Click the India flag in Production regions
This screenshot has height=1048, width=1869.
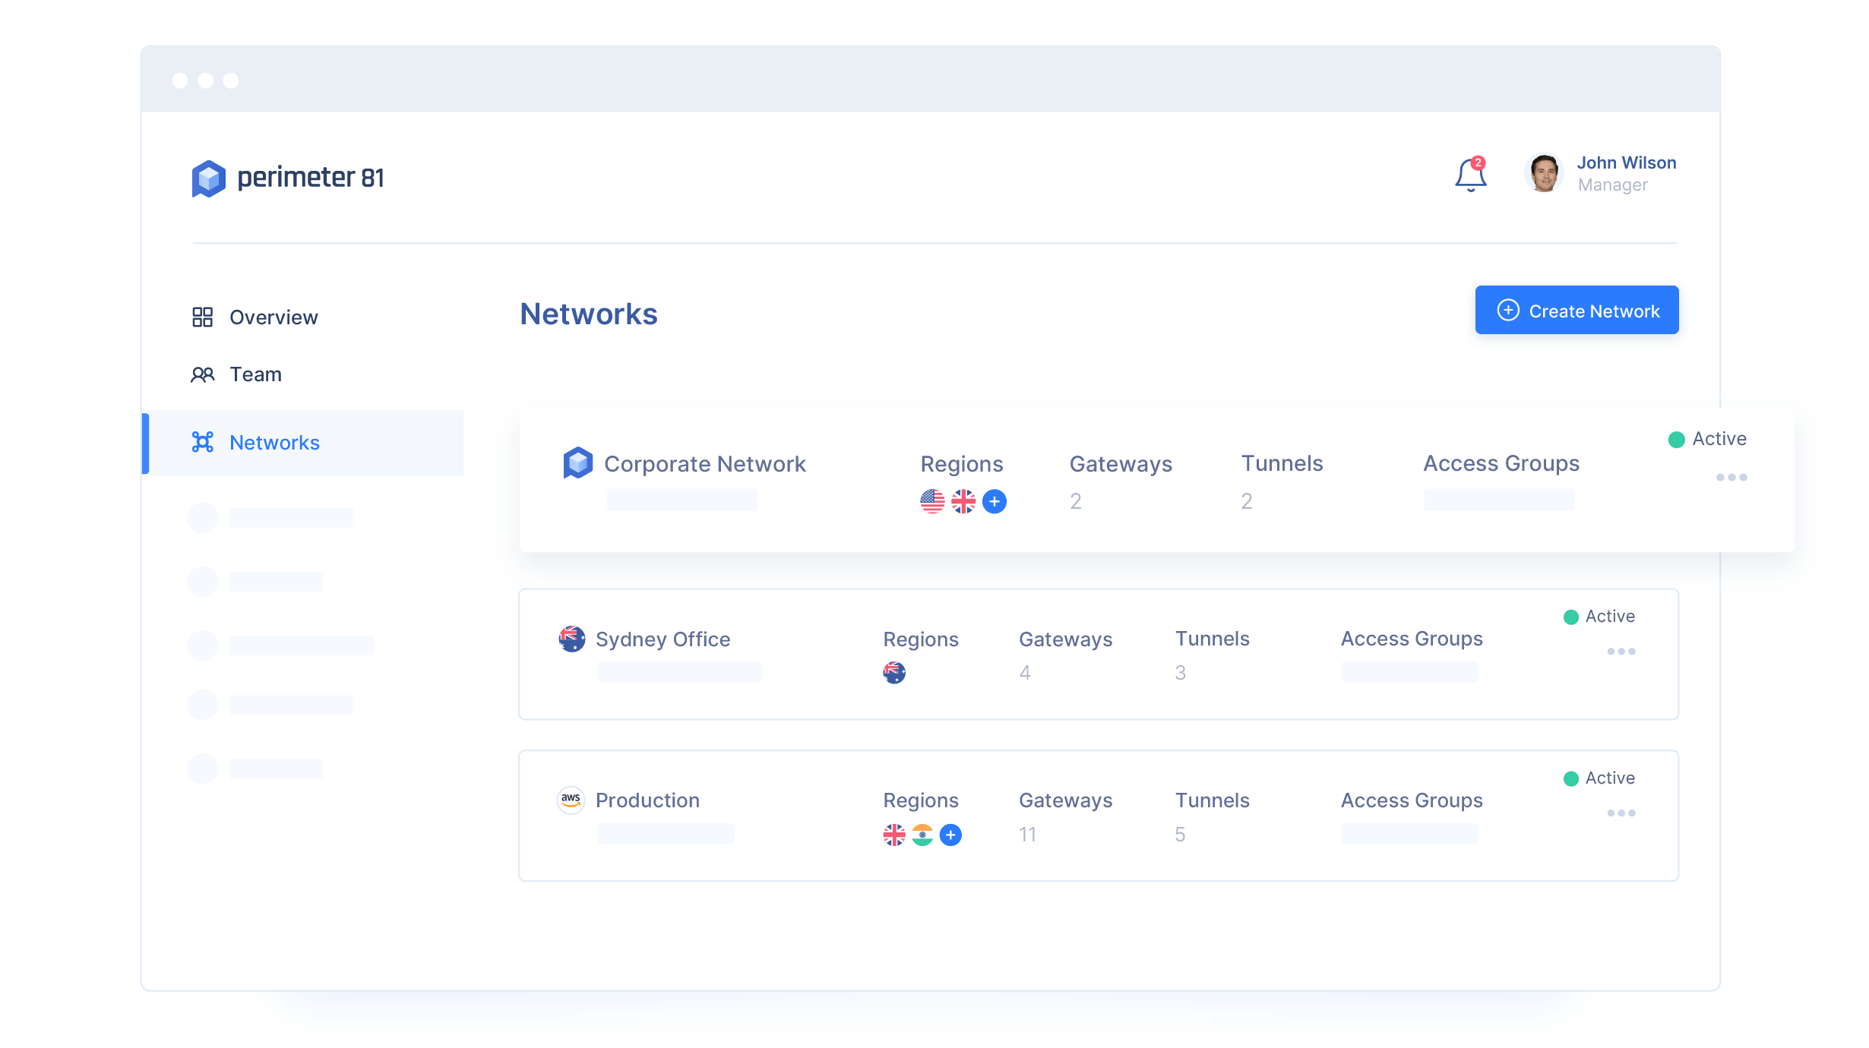click(x=922, y=835)
